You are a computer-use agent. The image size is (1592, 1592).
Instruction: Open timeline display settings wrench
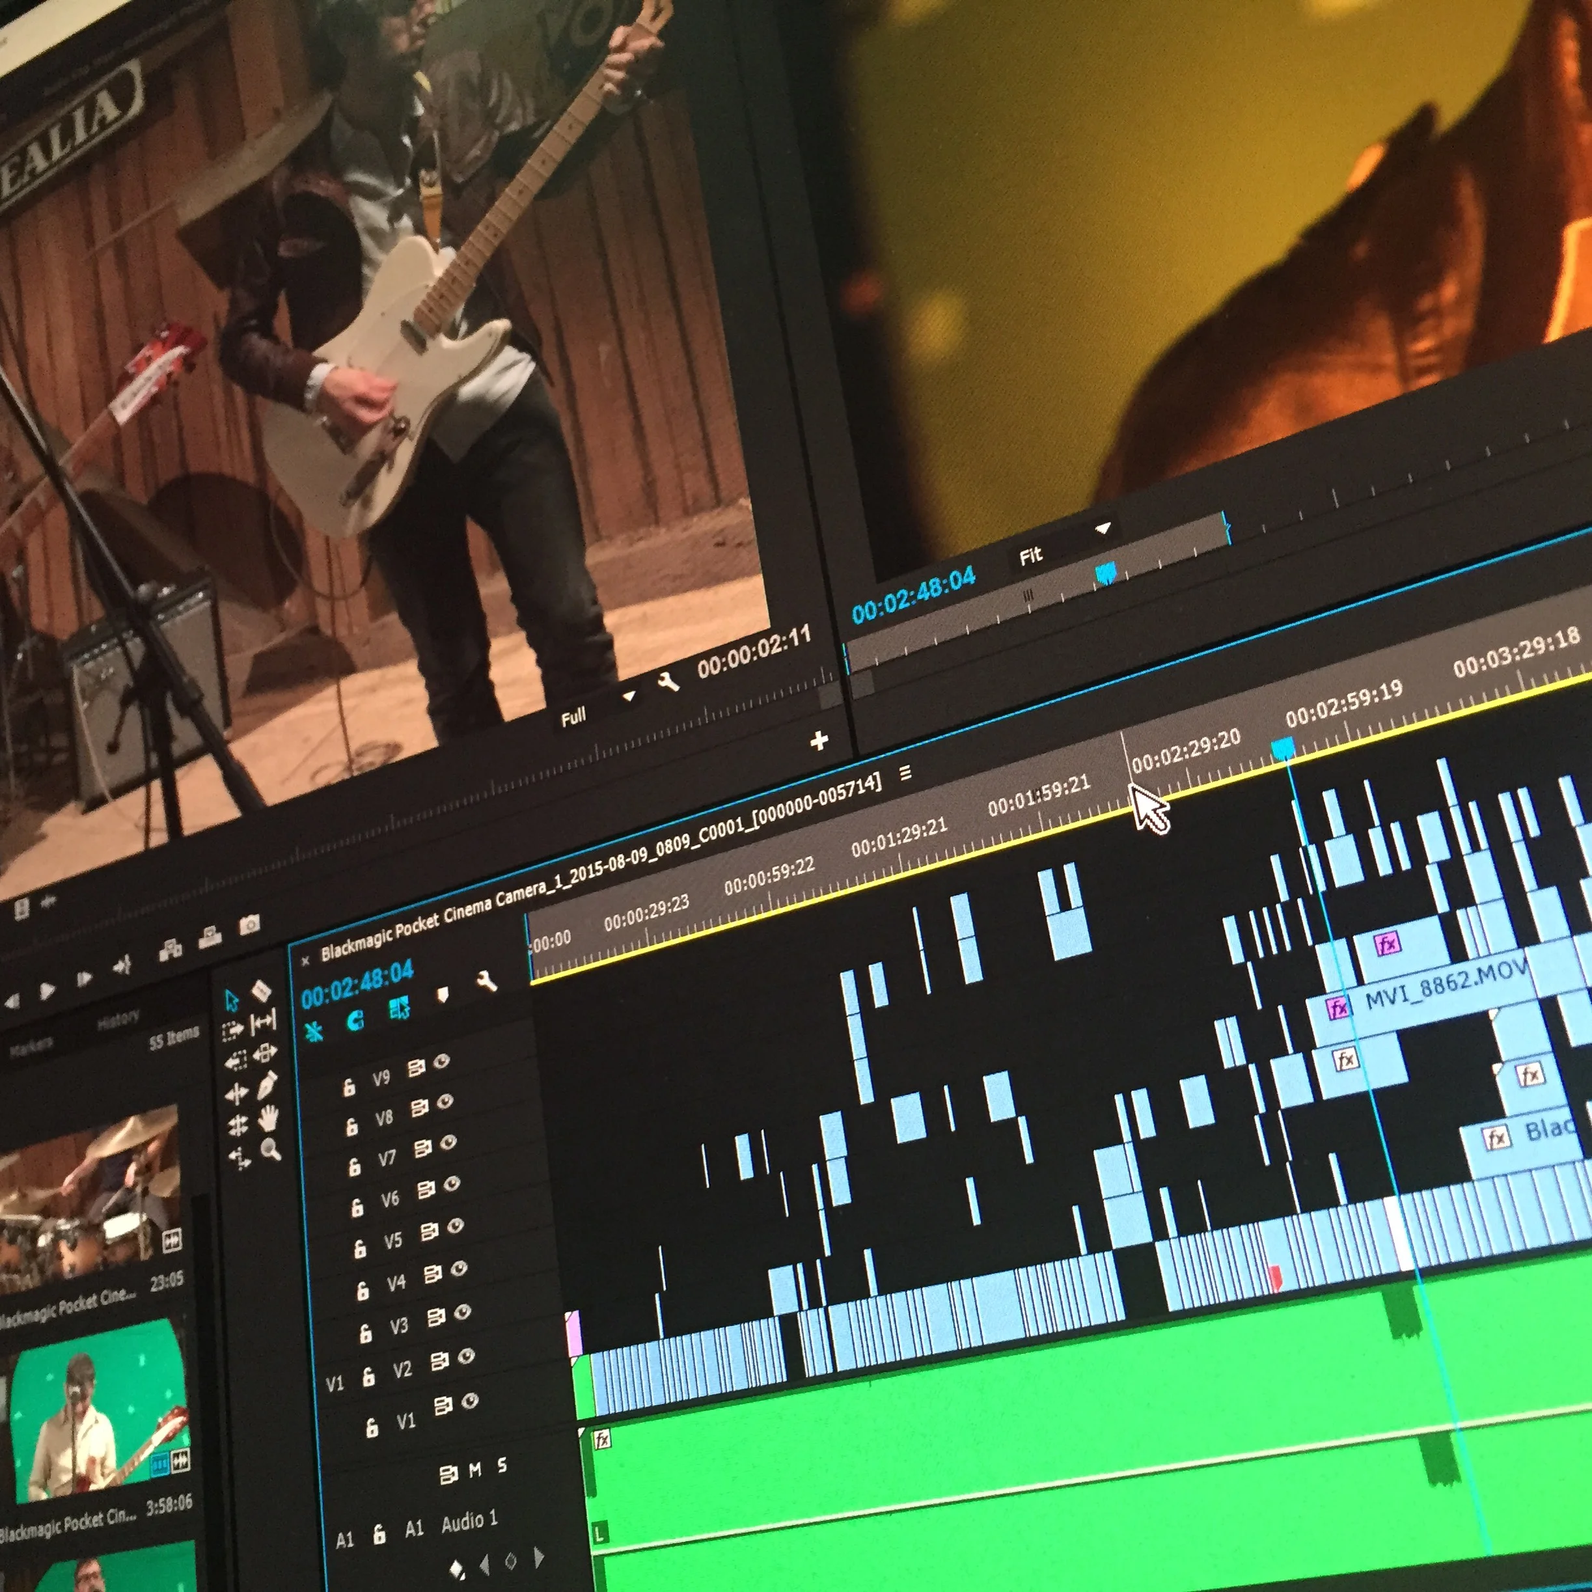pos(487,981)
